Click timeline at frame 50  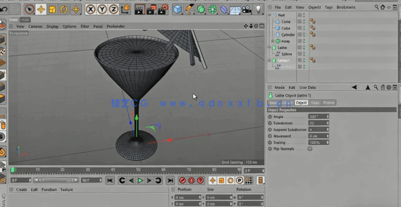point(138,170)
